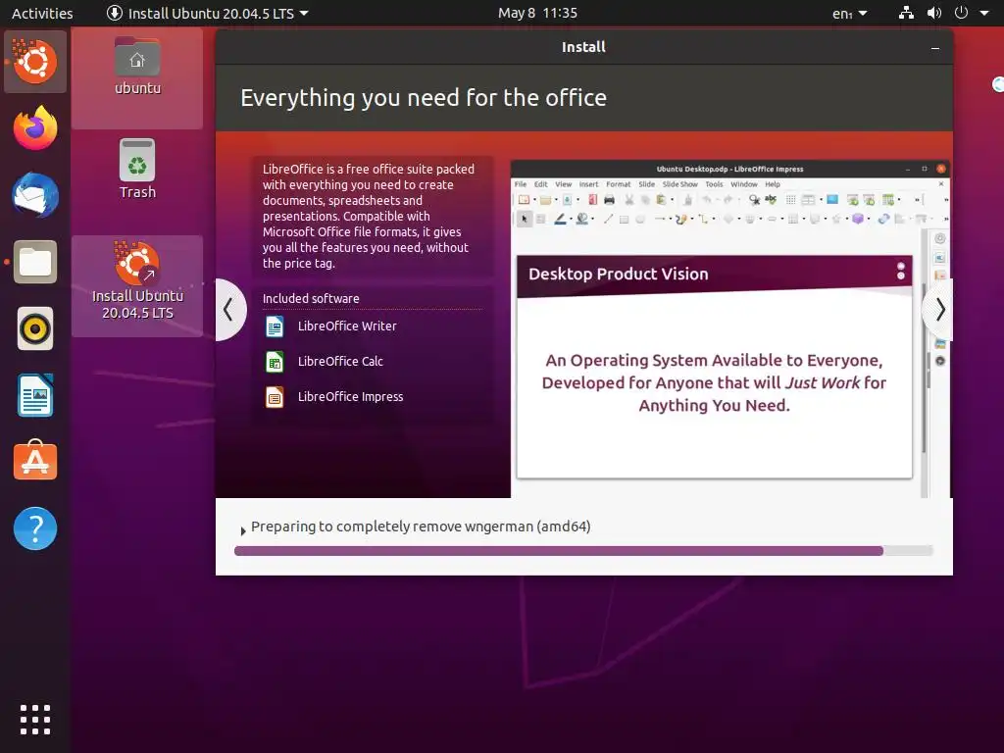Open the en keyboard layout dropdown
The width and height of the screenshot is (1004, 753).
(x=850, y=14)
